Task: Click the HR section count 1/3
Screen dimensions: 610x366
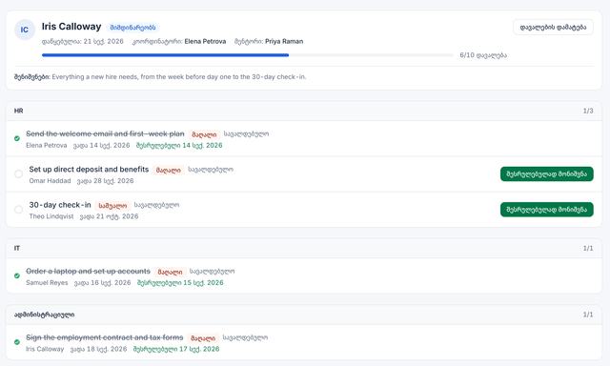Action: (588, 111)
